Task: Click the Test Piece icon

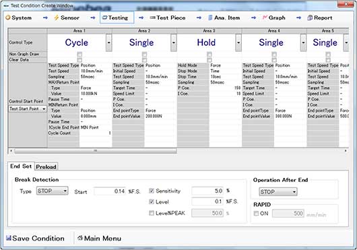Action: click(x=152, y=18)
